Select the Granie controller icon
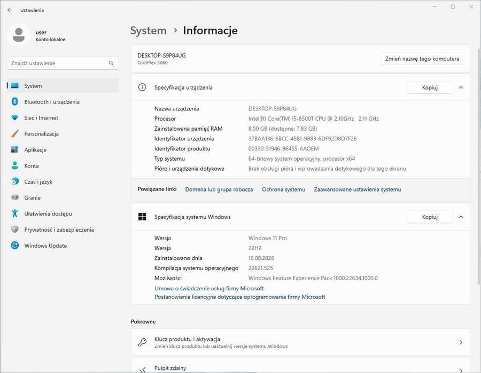Image resolution: width=481 pixels, height=373 pixels. click(x=15, y=197)
